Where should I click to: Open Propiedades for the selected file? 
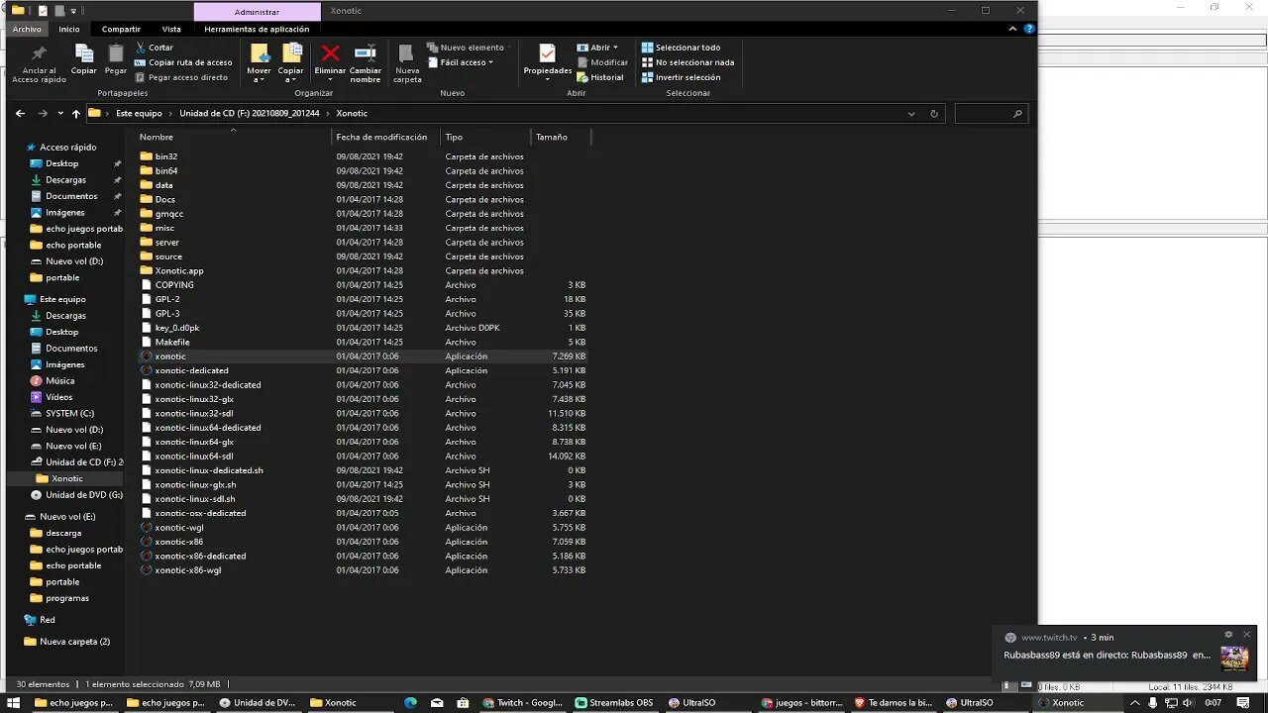point(548,61)
